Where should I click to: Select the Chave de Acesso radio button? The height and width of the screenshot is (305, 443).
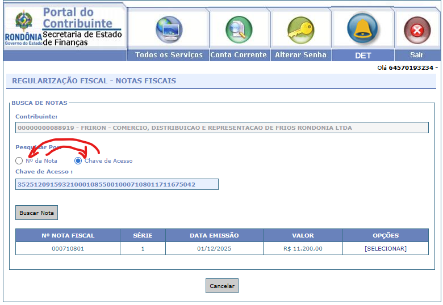[x=78, y=161]
